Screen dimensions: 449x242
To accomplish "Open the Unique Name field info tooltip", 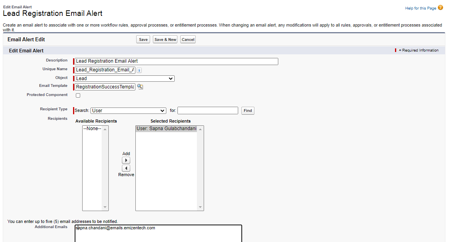I will tap(139, 70).
